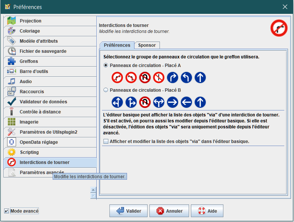Select the Imagerie grid icon
Image resolution: width=294 pixels, height=222 pixels.
[12, 122]
